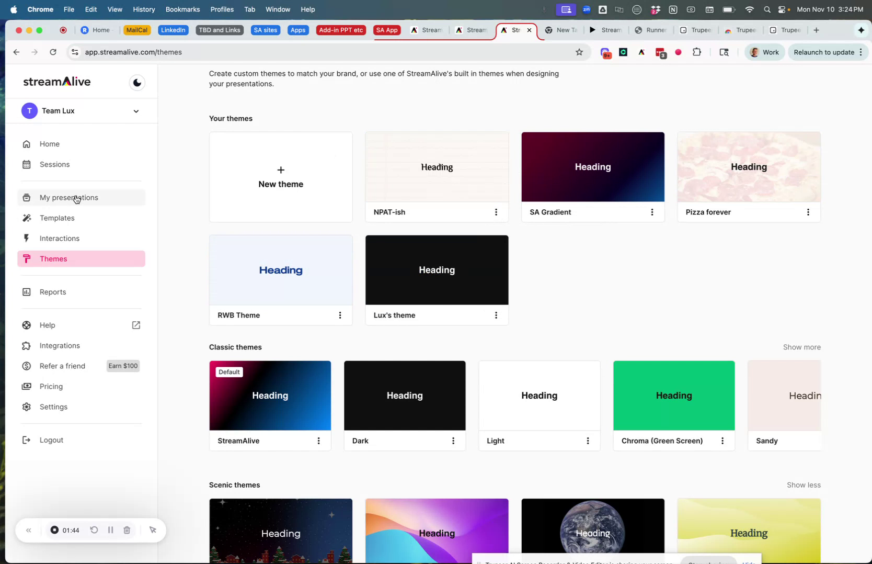Create a New theme

click(x=280, y=177)
